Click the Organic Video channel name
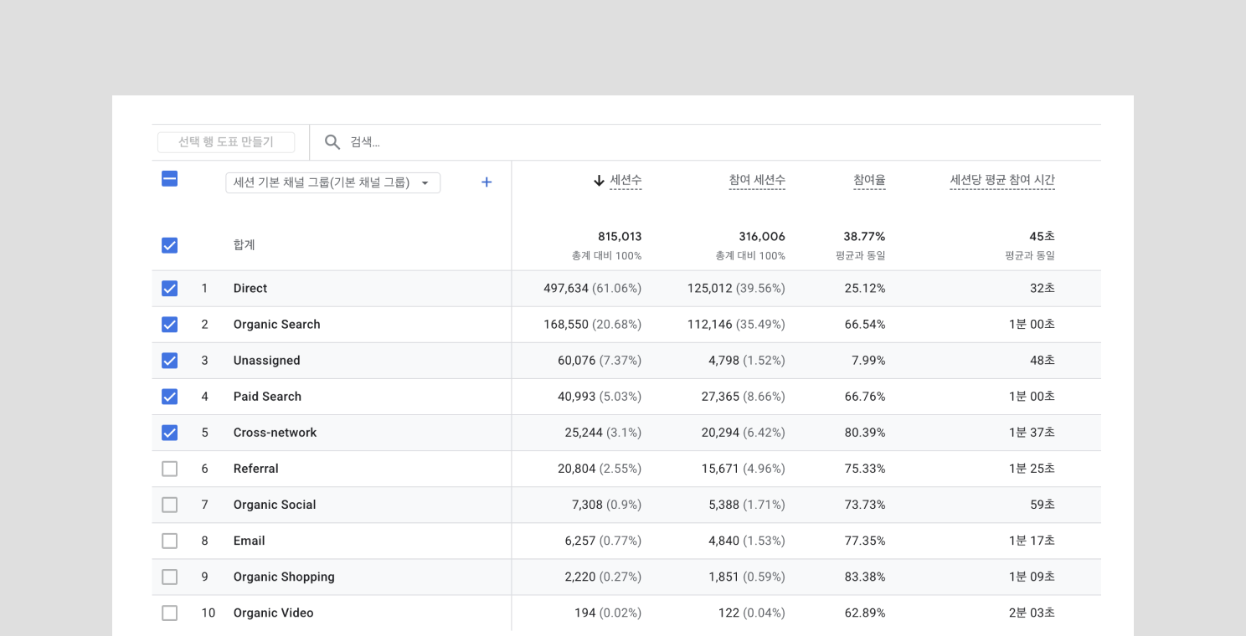Screen dimensions: 1246x636 [274, 613]
